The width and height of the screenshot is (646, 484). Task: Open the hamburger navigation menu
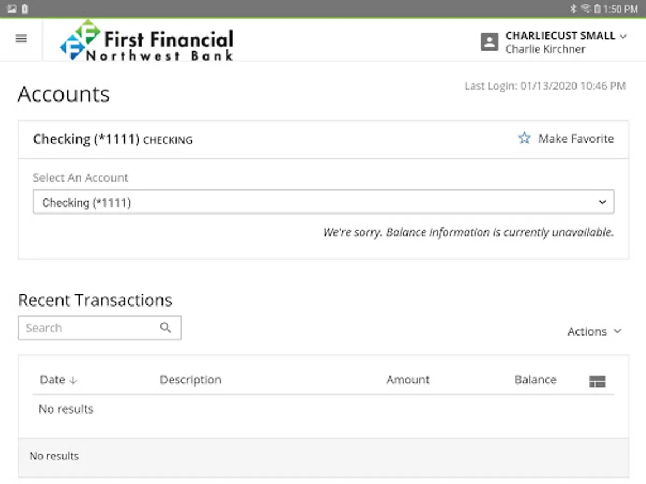22,39
